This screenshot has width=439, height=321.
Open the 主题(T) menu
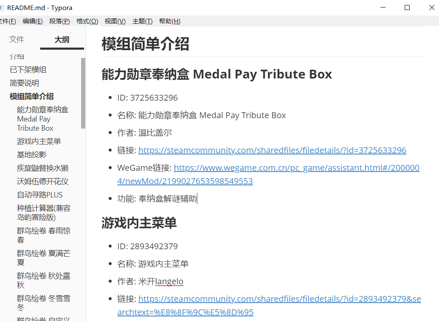tap(142, 21)
